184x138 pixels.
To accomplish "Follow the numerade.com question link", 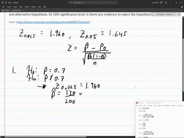I will tap(53, 22).
